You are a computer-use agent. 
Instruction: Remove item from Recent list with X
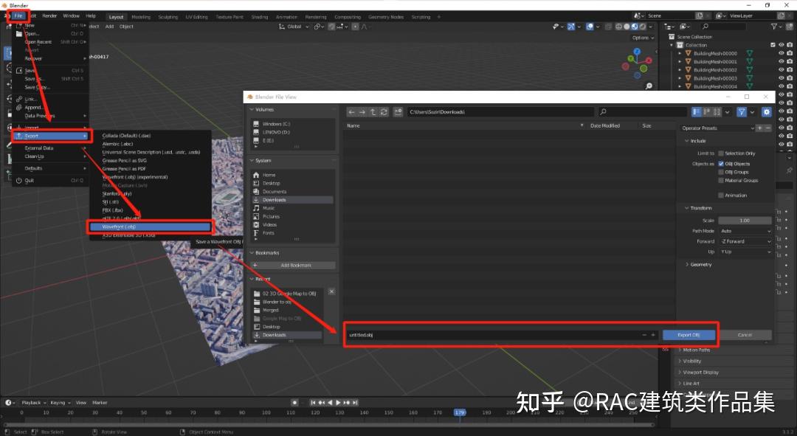coord(331,291)
